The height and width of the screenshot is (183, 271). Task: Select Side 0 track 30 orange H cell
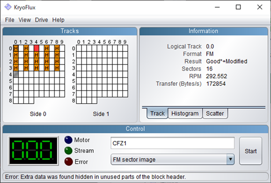point(16,68)
